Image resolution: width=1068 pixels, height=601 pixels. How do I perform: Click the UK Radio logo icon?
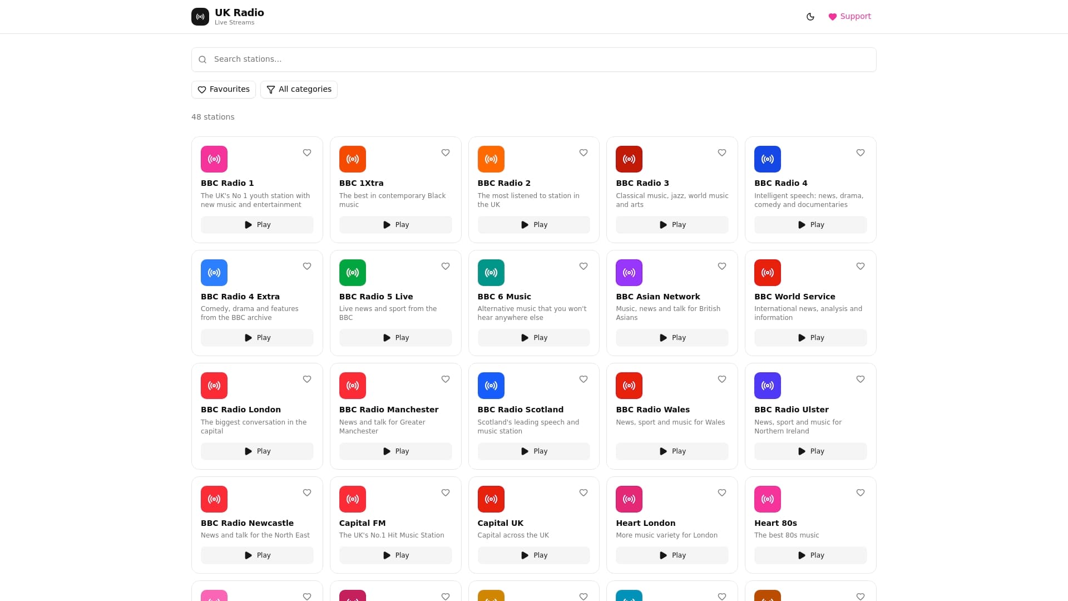pyautogui.click(x=200, y=17)
